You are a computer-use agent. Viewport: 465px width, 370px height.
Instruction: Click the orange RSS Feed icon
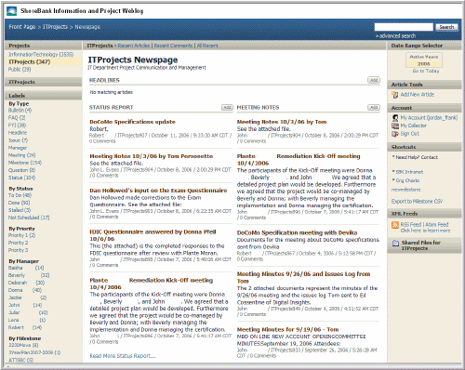pyautogui.click(x=395, y=225)
